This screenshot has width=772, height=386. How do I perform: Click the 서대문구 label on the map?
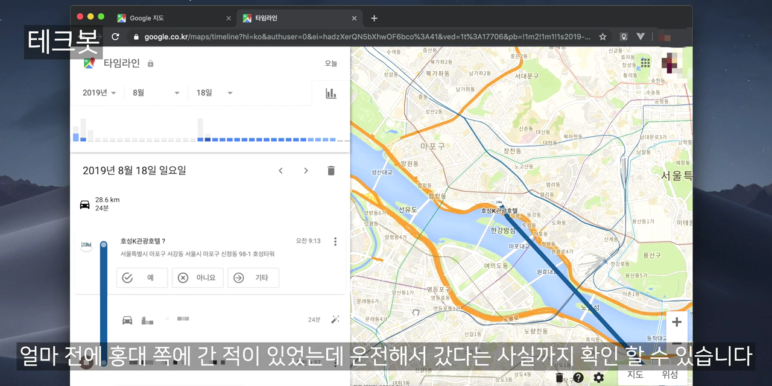point(527,77)
